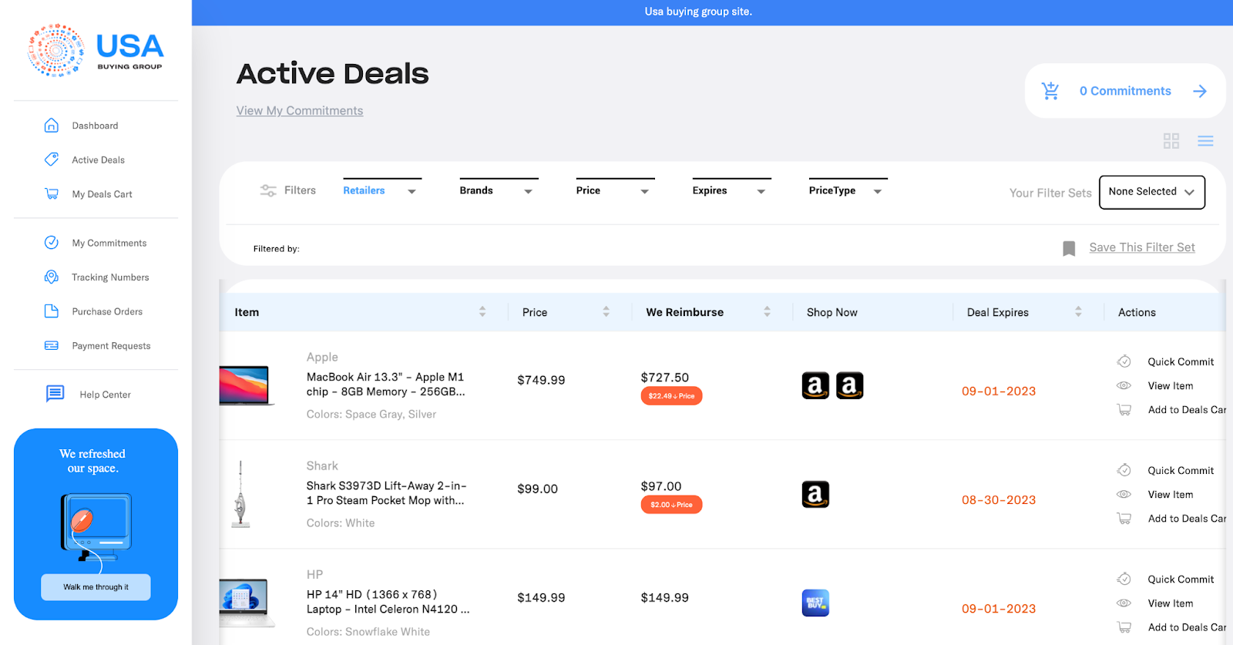Open the None Selected filter sets dropdown
The width and height of the screenshot is (1233, 645).
(1151, 192)
